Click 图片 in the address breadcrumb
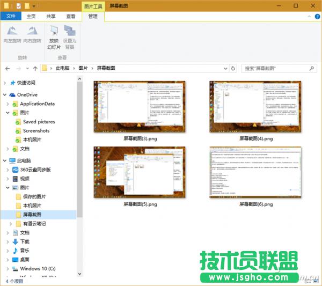 pos(83,69)
